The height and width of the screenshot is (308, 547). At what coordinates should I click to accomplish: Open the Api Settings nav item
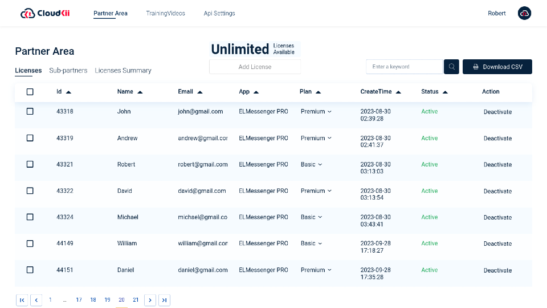(219, 13)
